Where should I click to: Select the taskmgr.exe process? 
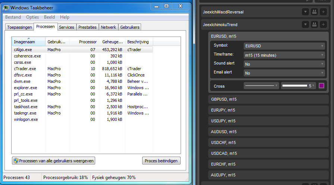pyautogui.click(x=82, y=113)
